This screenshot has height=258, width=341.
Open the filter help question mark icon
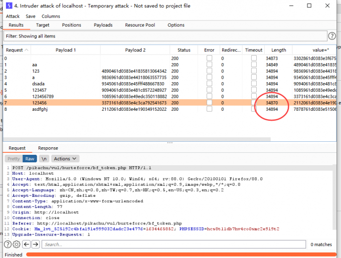click(x=331, y=36)
